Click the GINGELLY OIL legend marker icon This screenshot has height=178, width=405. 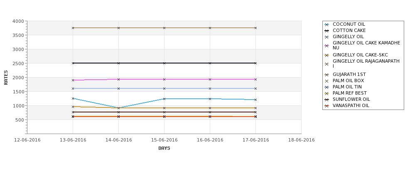[327, 37]
